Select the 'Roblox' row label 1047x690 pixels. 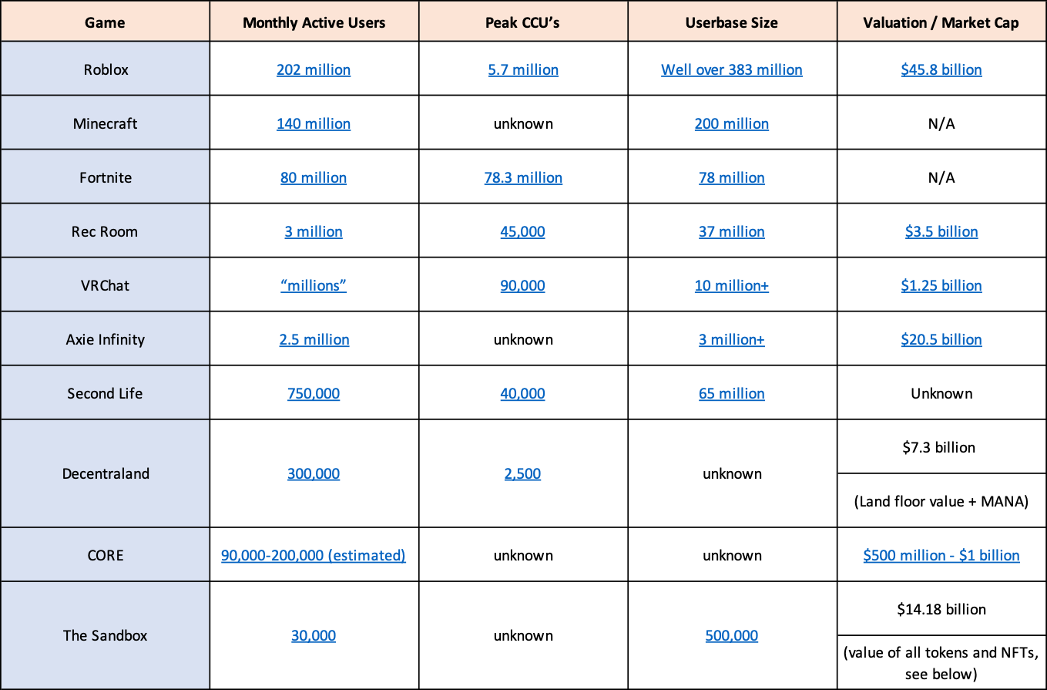[x=106, y=69]
